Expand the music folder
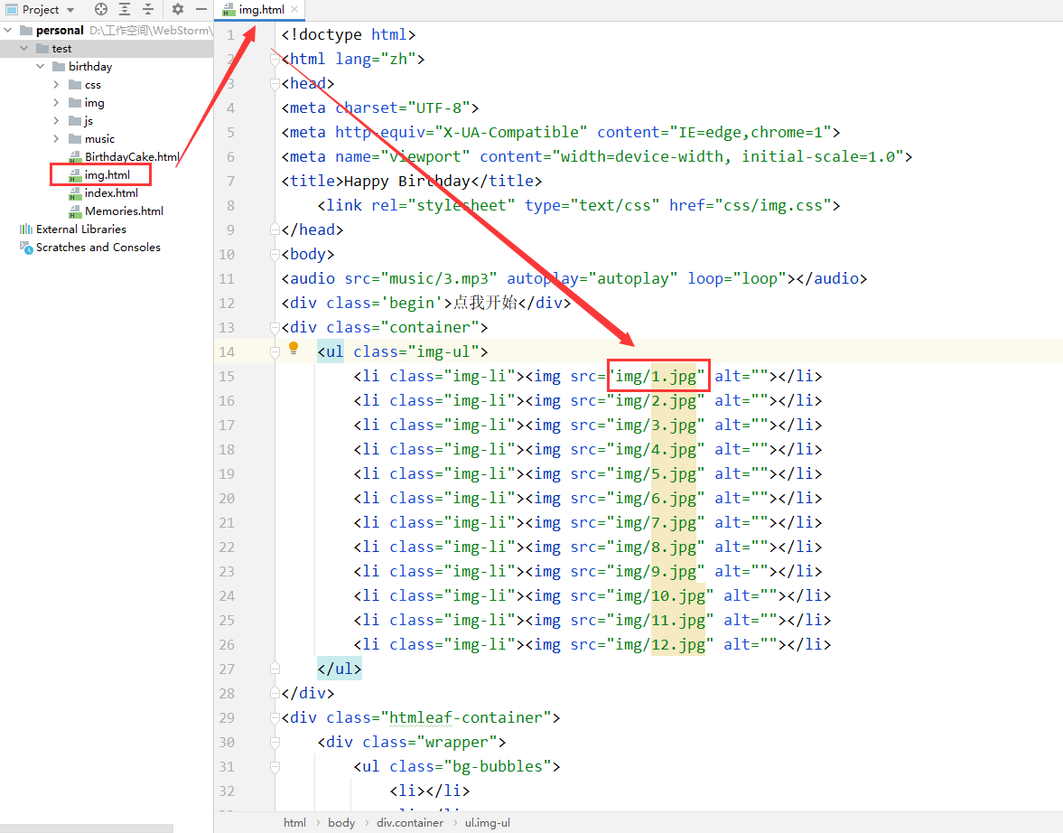1063x833 pixels. pos(56,138)
